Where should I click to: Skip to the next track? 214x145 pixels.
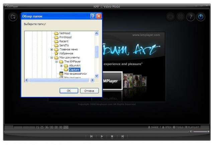click(x=123, y=136)
